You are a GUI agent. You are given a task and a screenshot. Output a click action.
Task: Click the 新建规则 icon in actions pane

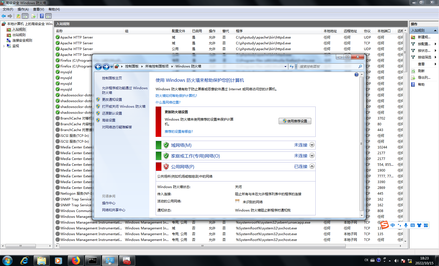click(x=413, y=37)
